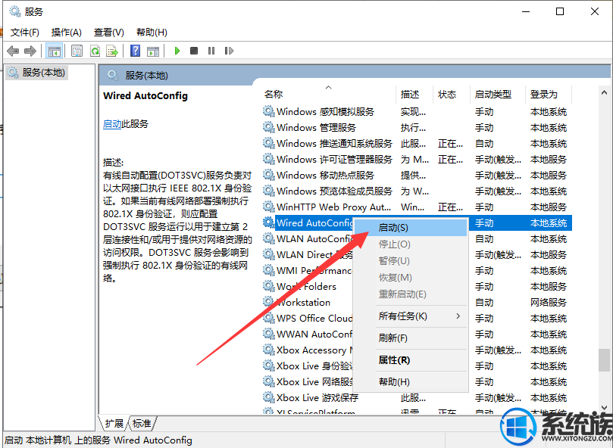The height and width of the screenshot is (448, 613).
Task: Open the properties toolbar icon
Action: pos(77,51)
